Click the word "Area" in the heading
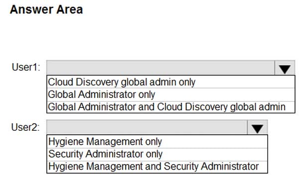The image size is (299, 179). coord(70,9)
